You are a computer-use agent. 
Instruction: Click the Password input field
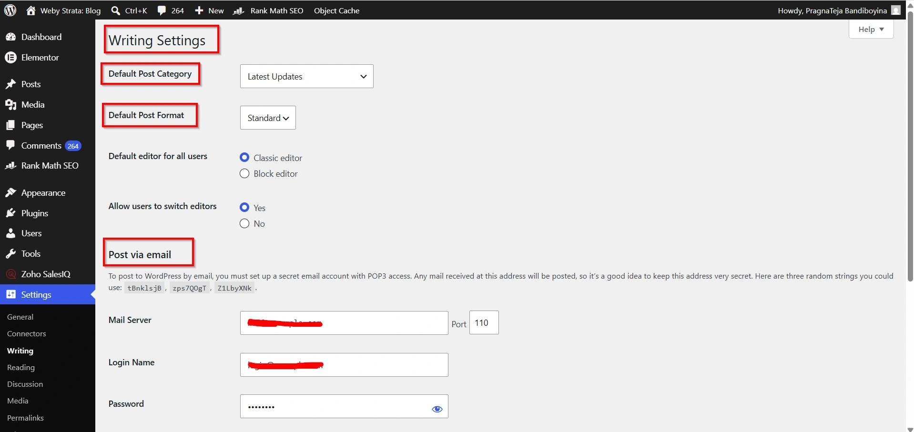pyautogui.click(x=344, y=406)
